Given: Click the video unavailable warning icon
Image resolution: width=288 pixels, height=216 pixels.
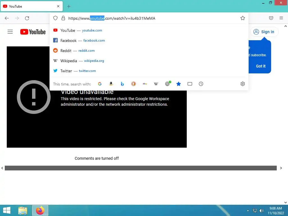Looking at the screenshot, I should tap(34, 97).
